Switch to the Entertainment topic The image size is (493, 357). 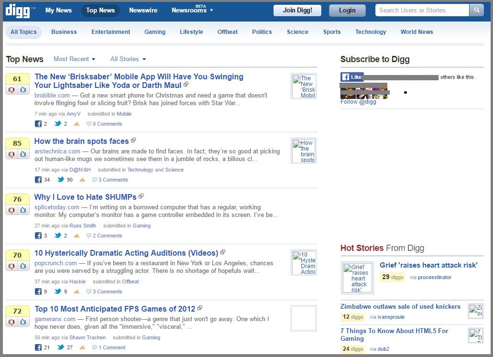click(x=110, y=32)
